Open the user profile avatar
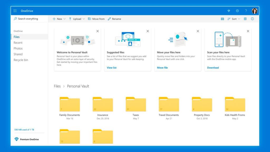 (x=254, y=11)
